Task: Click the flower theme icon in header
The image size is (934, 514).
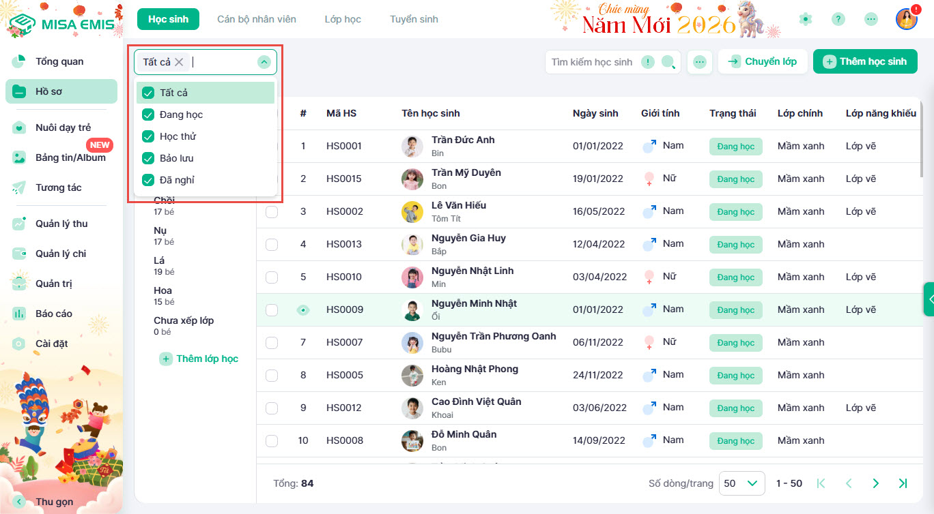Action: [806, 19]
